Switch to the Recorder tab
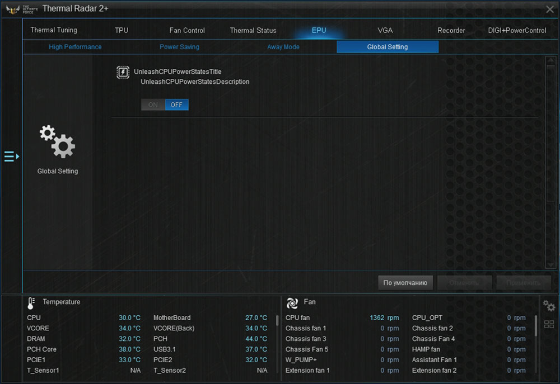The image size is (560, 384). (451, 30)
